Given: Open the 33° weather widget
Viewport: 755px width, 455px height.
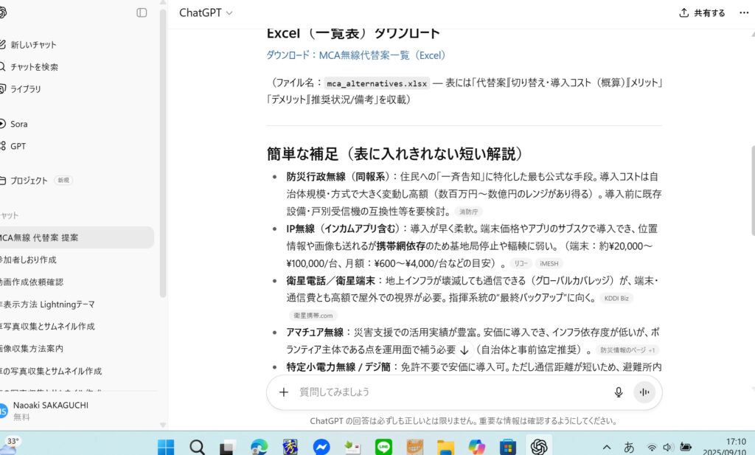Looking at the screenshot, I should coord(10,445).
